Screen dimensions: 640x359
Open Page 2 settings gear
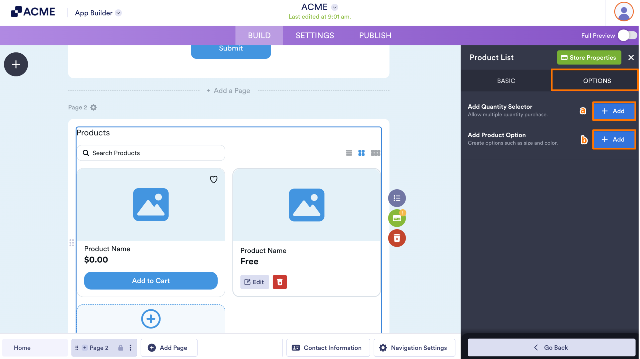pos(93,107)
